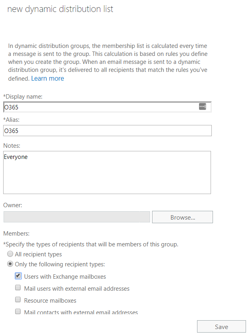Click inside the Notes text area
The width and height of the screenshot is (248, 335).
coord(107,172)
